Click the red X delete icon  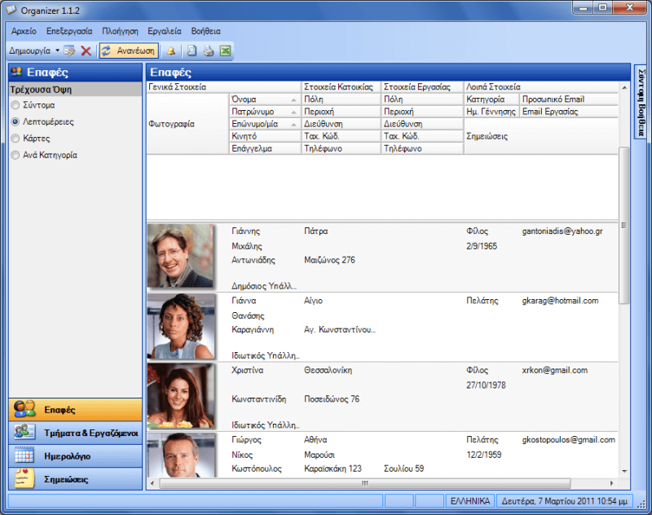(86, 51)
